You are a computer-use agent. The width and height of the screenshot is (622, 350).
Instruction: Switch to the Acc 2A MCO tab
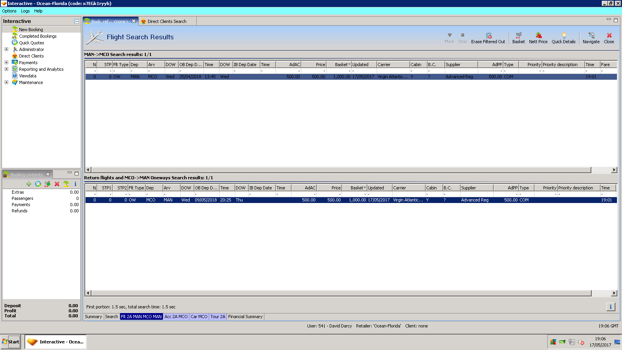[176, 317]
